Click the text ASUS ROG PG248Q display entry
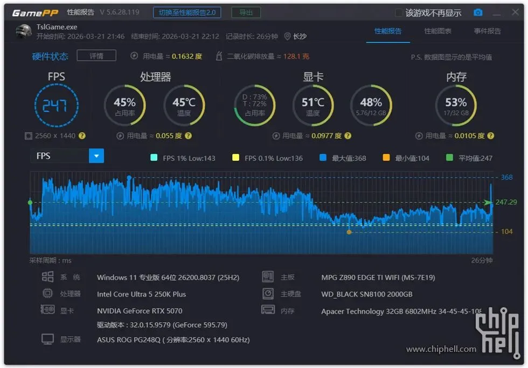The image size is (528, 368). pos(173,339)
